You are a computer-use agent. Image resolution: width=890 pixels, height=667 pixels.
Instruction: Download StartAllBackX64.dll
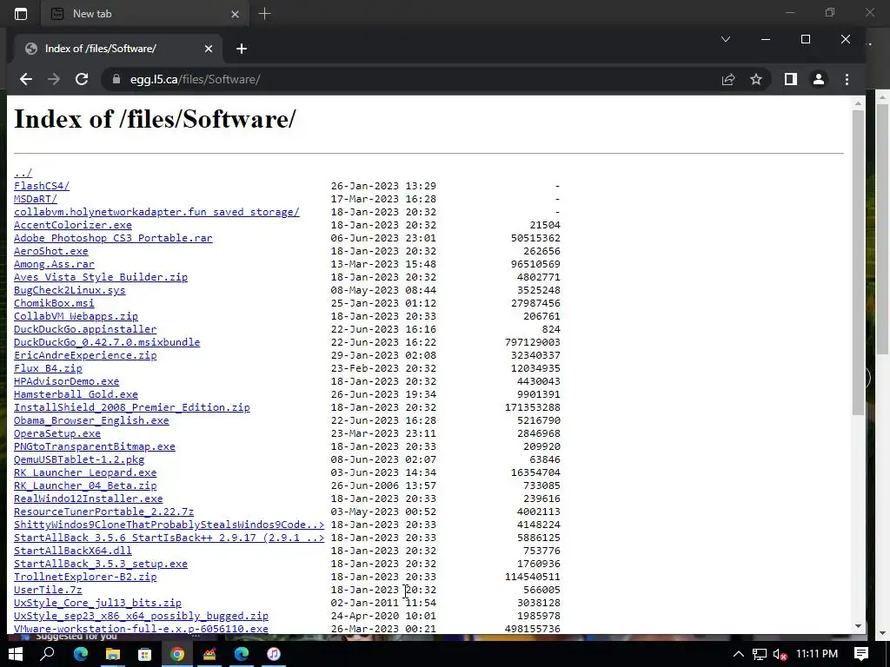73,551
